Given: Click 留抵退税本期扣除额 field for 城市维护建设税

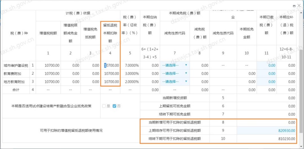Looking at the screenshot, I should (111, 66).
